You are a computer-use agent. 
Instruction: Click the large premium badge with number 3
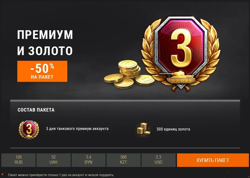(x=181, y=53)
